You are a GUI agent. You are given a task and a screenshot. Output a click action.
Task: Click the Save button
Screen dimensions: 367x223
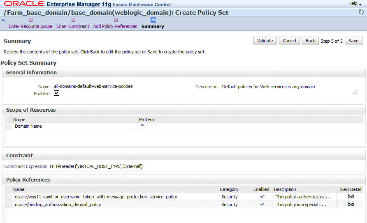353,41
